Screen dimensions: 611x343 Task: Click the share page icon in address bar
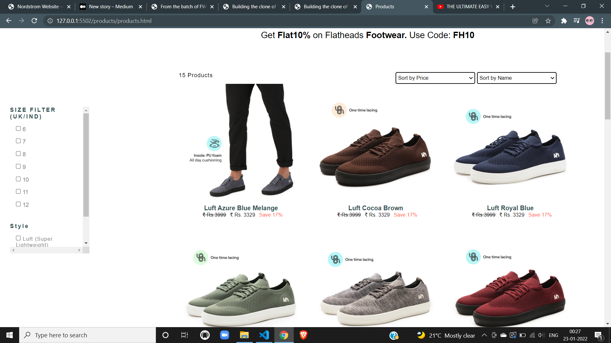tap(535, 21)
